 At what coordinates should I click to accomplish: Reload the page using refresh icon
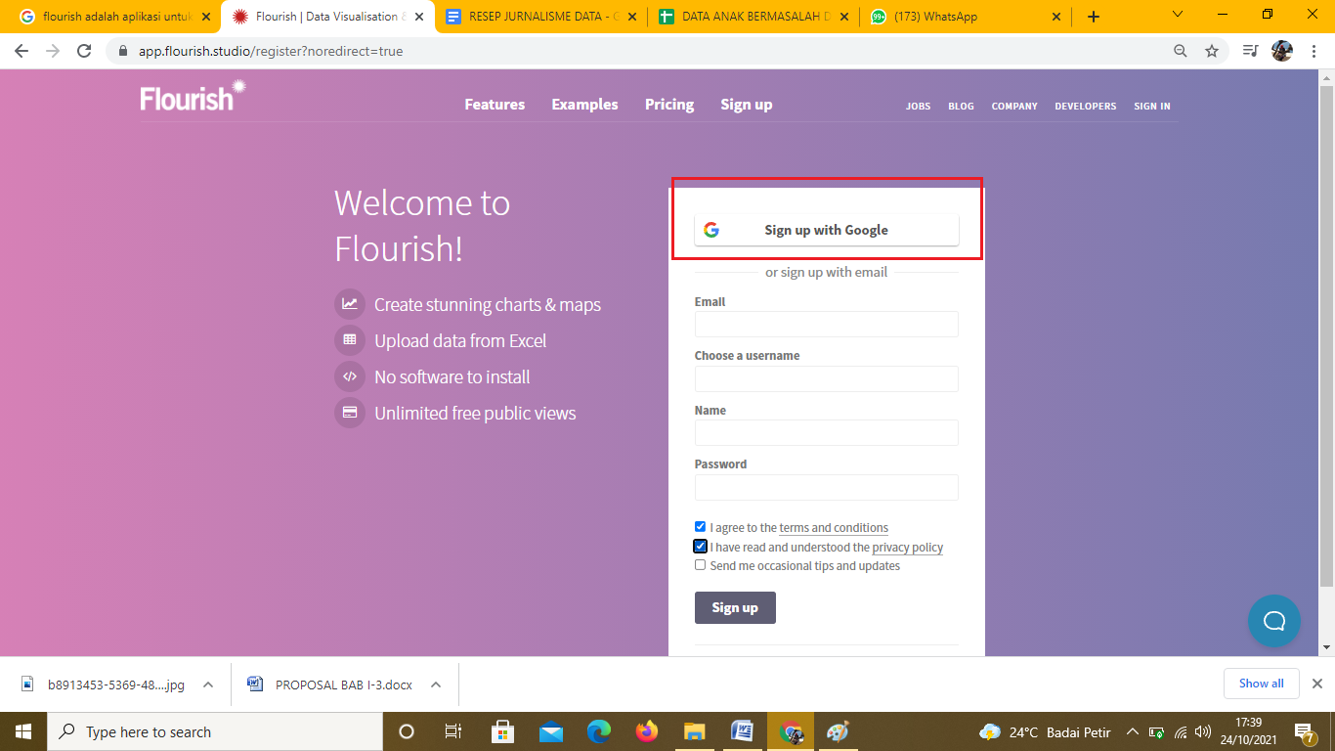click(84, 51)
